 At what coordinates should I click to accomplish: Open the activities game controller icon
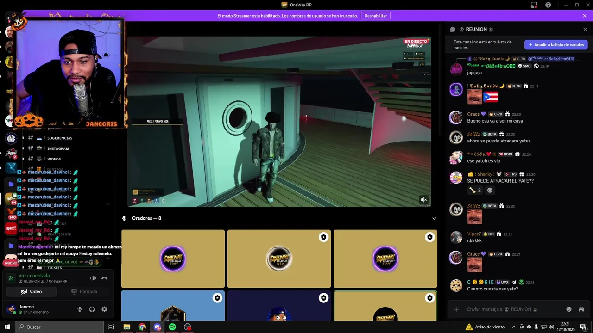pos(581,309)
